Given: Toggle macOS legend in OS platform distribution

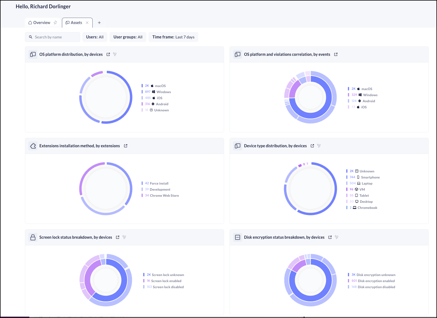Looking at the screenshot, I should click(x=160, y=86).
